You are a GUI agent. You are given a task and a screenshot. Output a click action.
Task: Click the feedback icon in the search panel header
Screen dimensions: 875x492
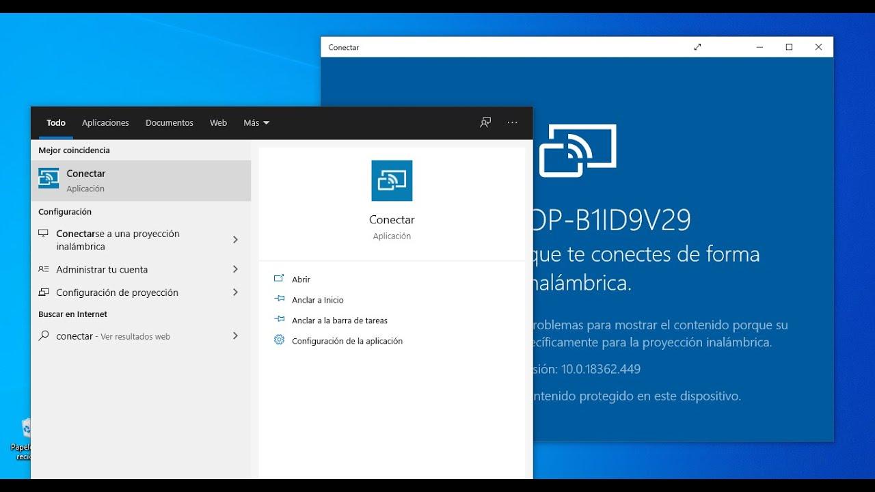[x=485, y=122]
